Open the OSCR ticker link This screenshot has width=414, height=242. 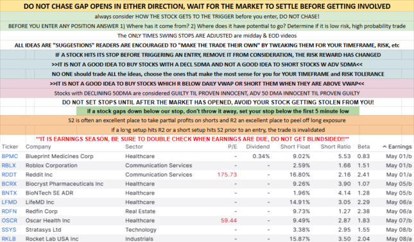pos(10,221)
